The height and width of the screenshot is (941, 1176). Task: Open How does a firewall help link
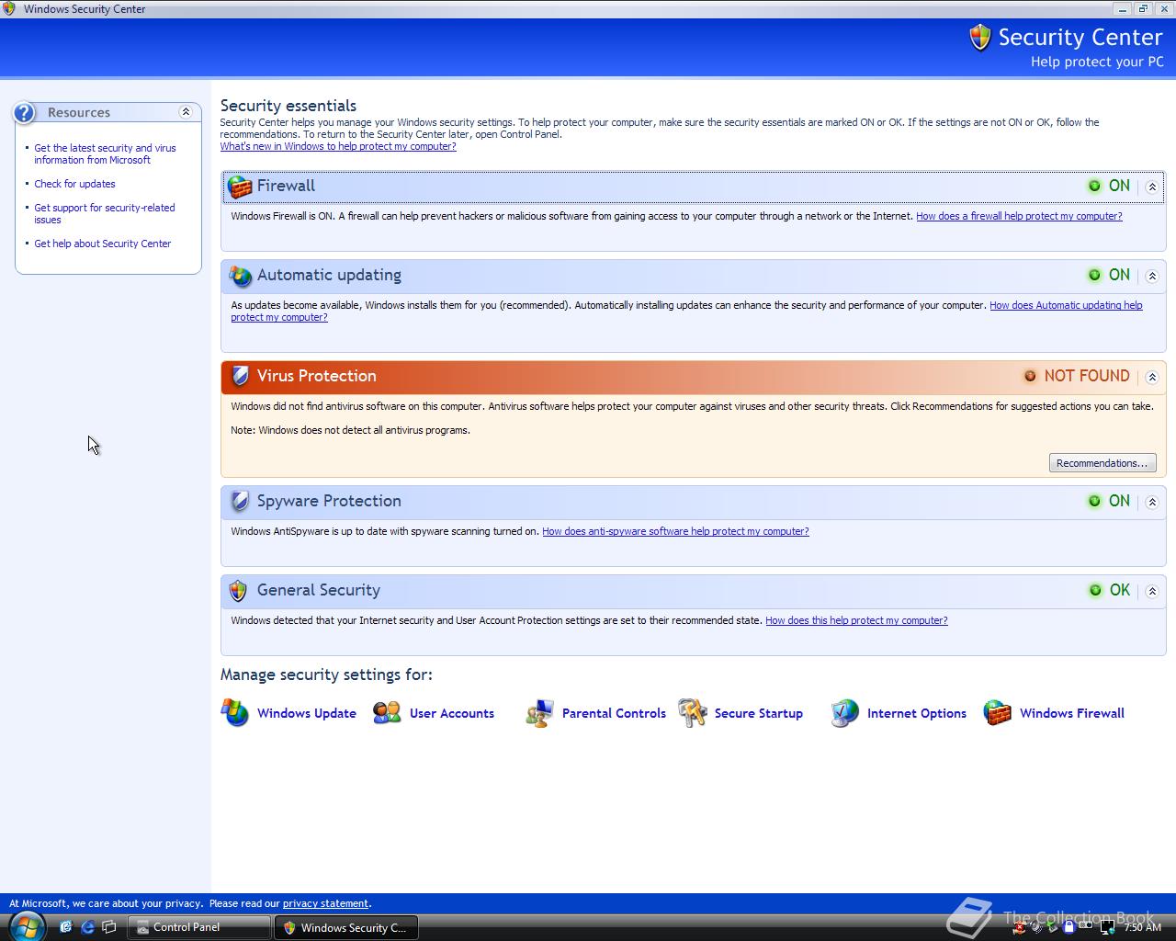(1019, 216)
